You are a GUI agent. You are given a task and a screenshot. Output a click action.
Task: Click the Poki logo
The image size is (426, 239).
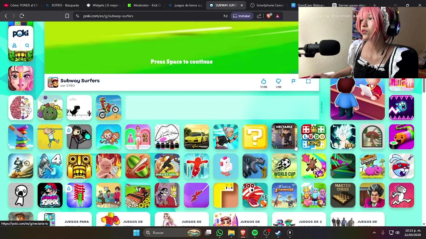click(21, 34)
